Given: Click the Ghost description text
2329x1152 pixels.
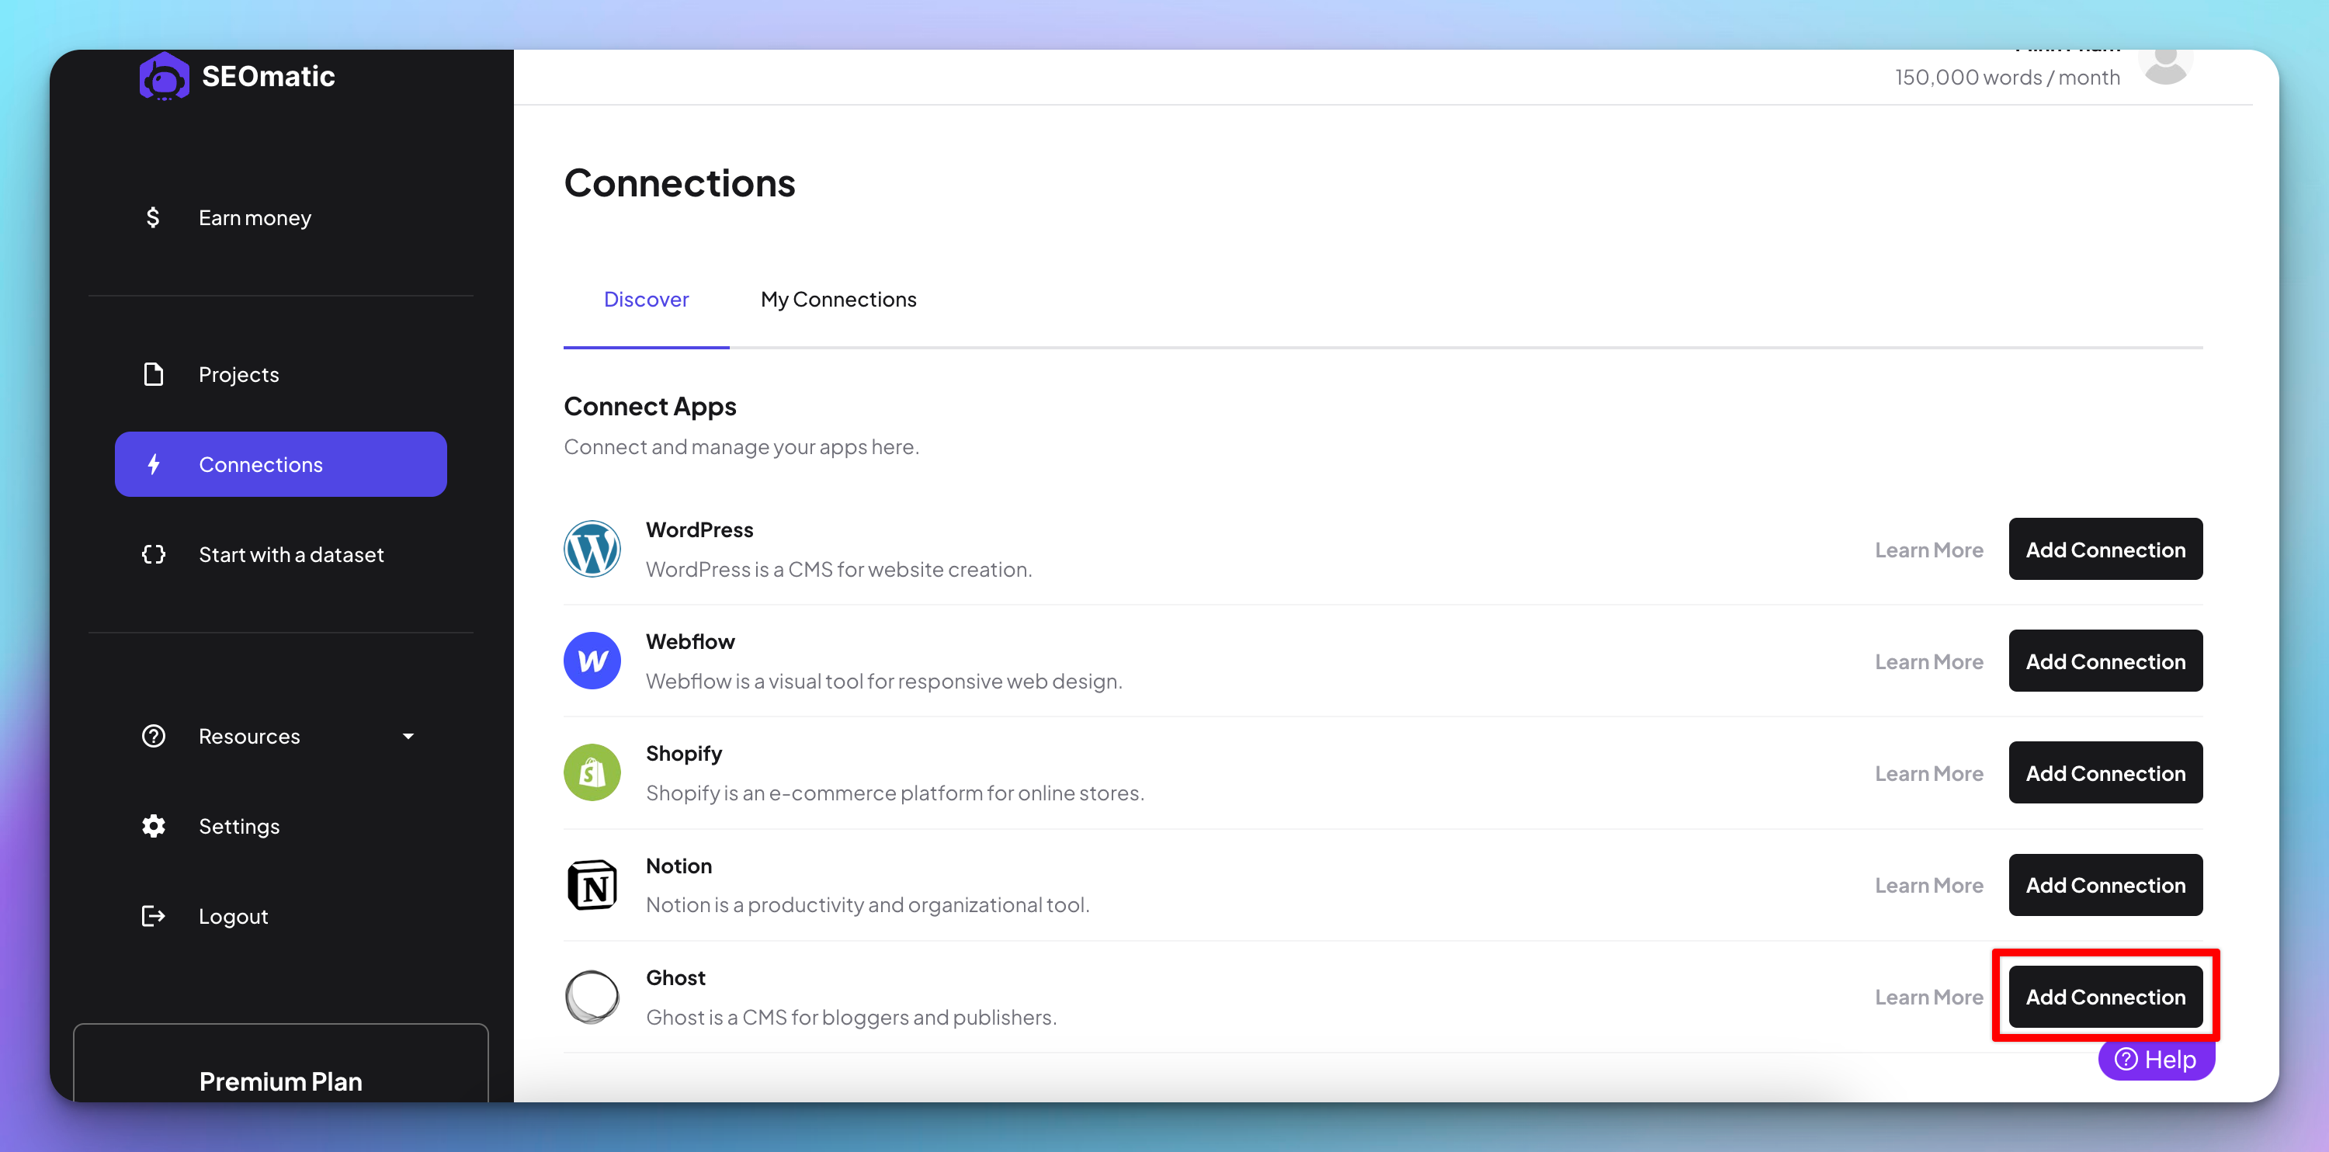Looking at the screenshot, I should click(851, 1017).
